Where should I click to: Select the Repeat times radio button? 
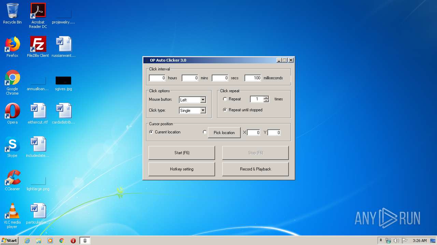point(225,99)
